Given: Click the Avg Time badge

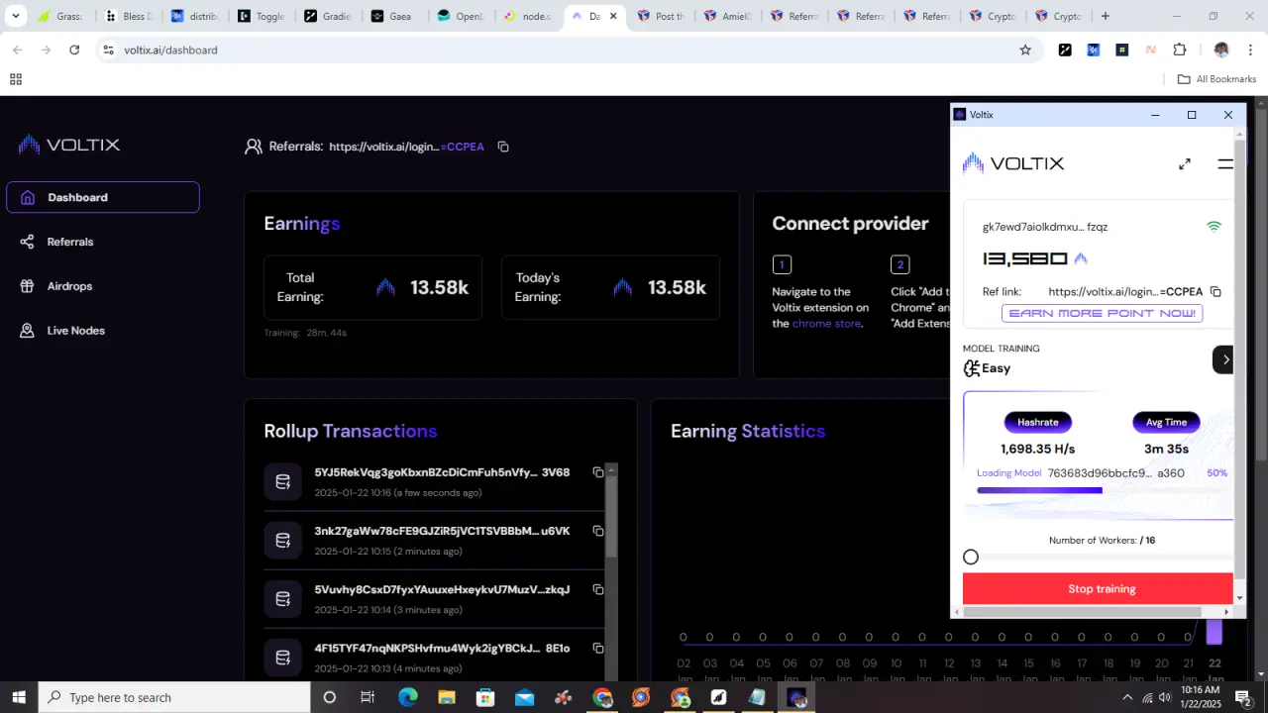Looking at the screenshot, I should [1166, 422].
